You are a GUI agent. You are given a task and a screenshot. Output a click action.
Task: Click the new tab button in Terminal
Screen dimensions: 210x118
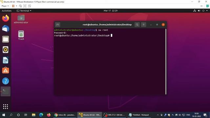coord(58,25)
